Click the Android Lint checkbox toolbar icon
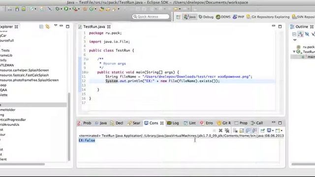This screenshot has width=315, height=177. [x=31, y=9]
